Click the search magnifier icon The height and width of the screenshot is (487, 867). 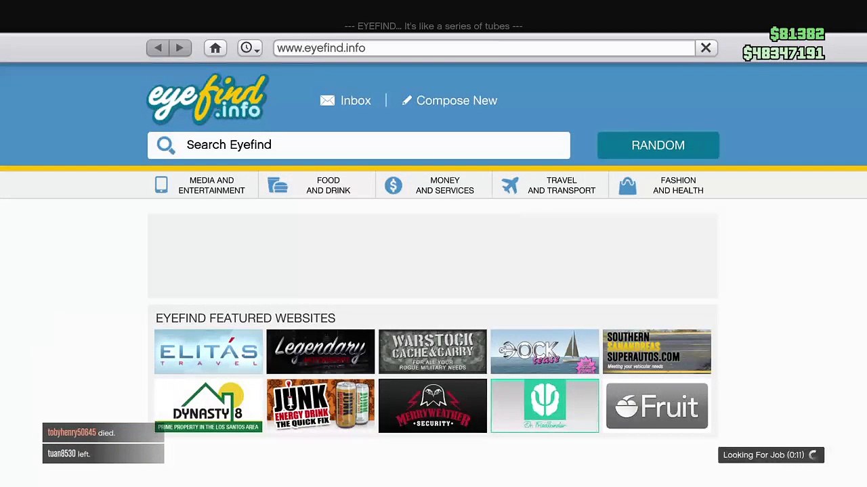pos(166,145)
